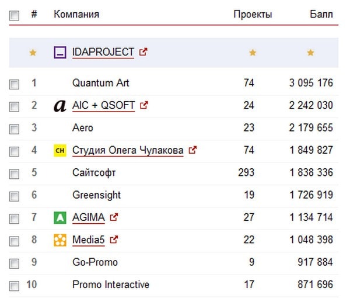Open the Студия Олега Чулакова link
The image size is (350, 298).
[x=128, y=150]
